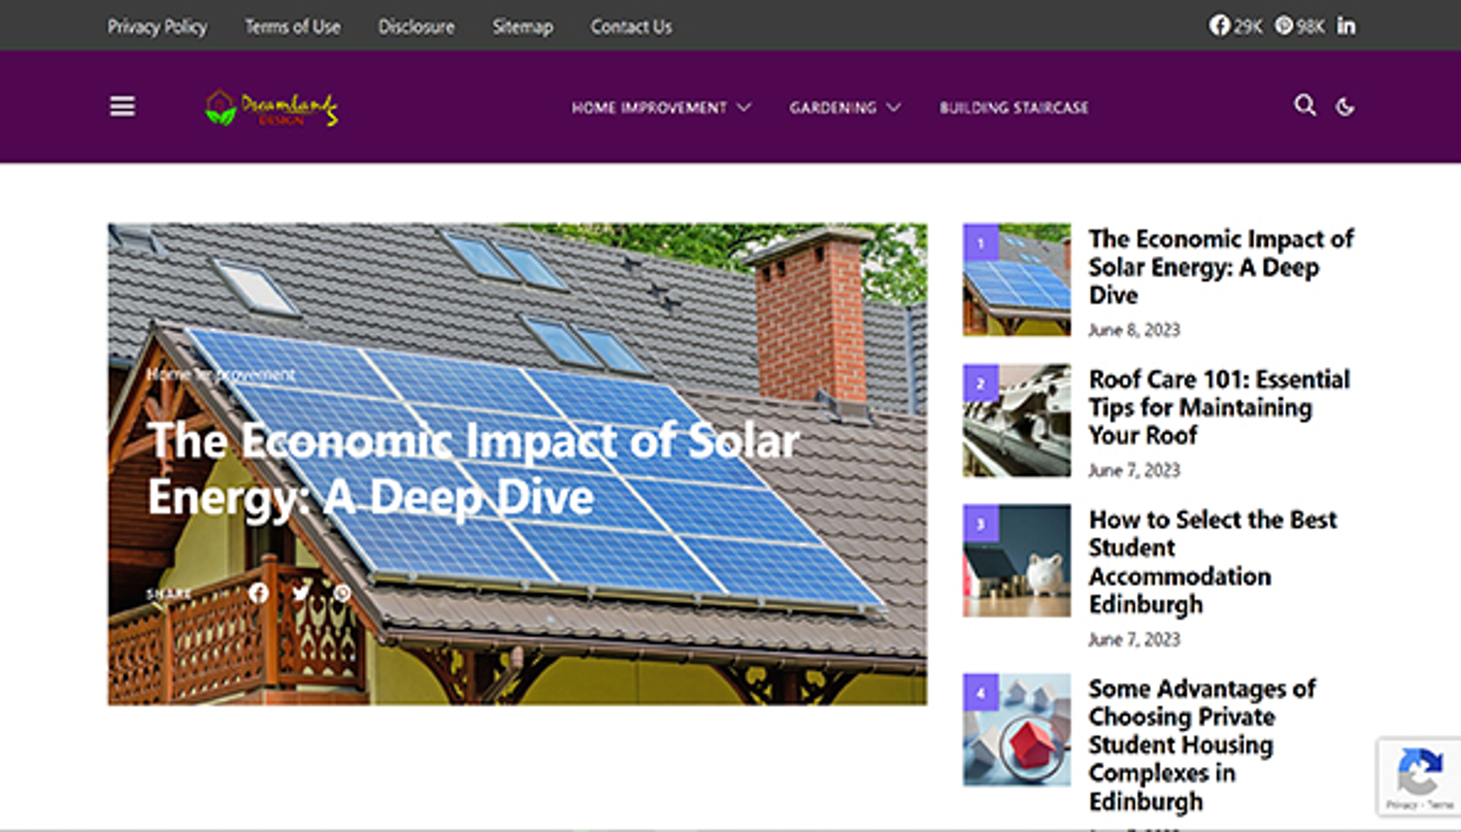The height and width of the screenshot is (832, 1461).
Task: Share hero article on Facebook
Action: [258, 593]
